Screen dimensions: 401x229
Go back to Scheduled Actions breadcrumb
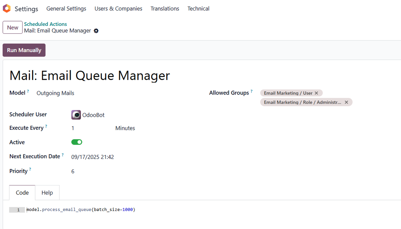(x=45, y=24)
